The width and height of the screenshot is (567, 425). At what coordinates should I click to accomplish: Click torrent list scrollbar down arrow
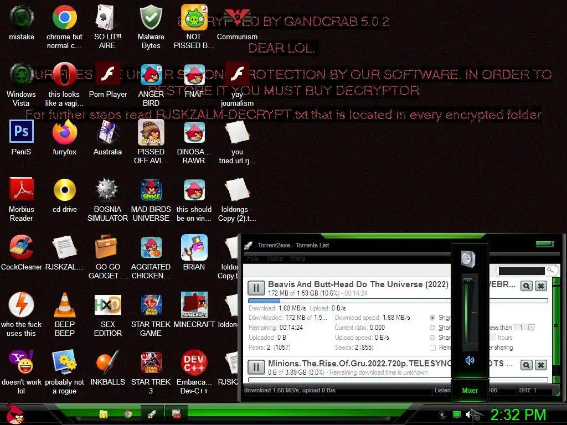[556, 380]
